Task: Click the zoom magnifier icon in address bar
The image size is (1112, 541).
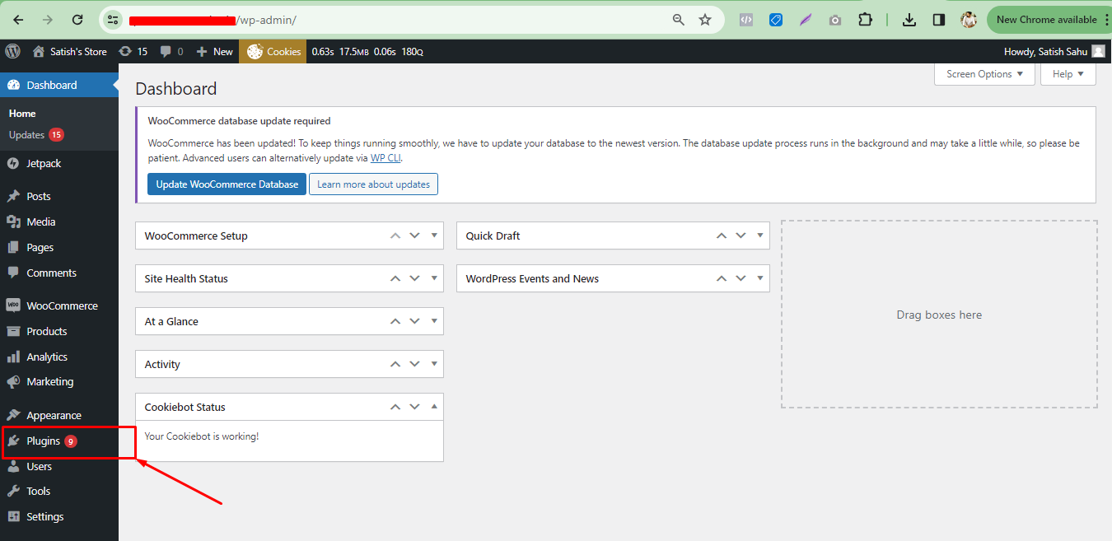Action: [x=679, y=20]
